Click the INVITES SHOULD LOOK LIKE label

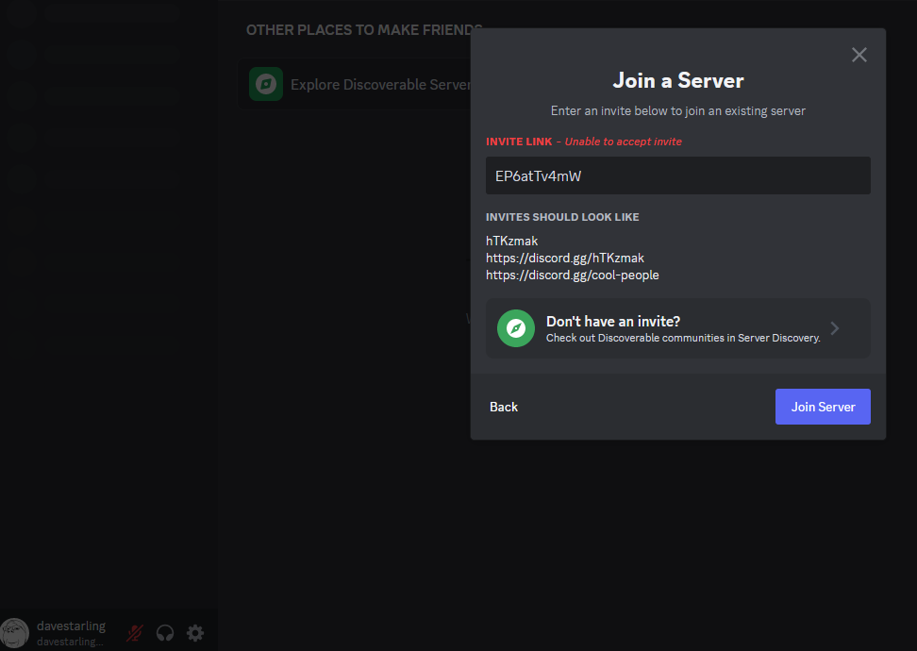tap(562, 217)
